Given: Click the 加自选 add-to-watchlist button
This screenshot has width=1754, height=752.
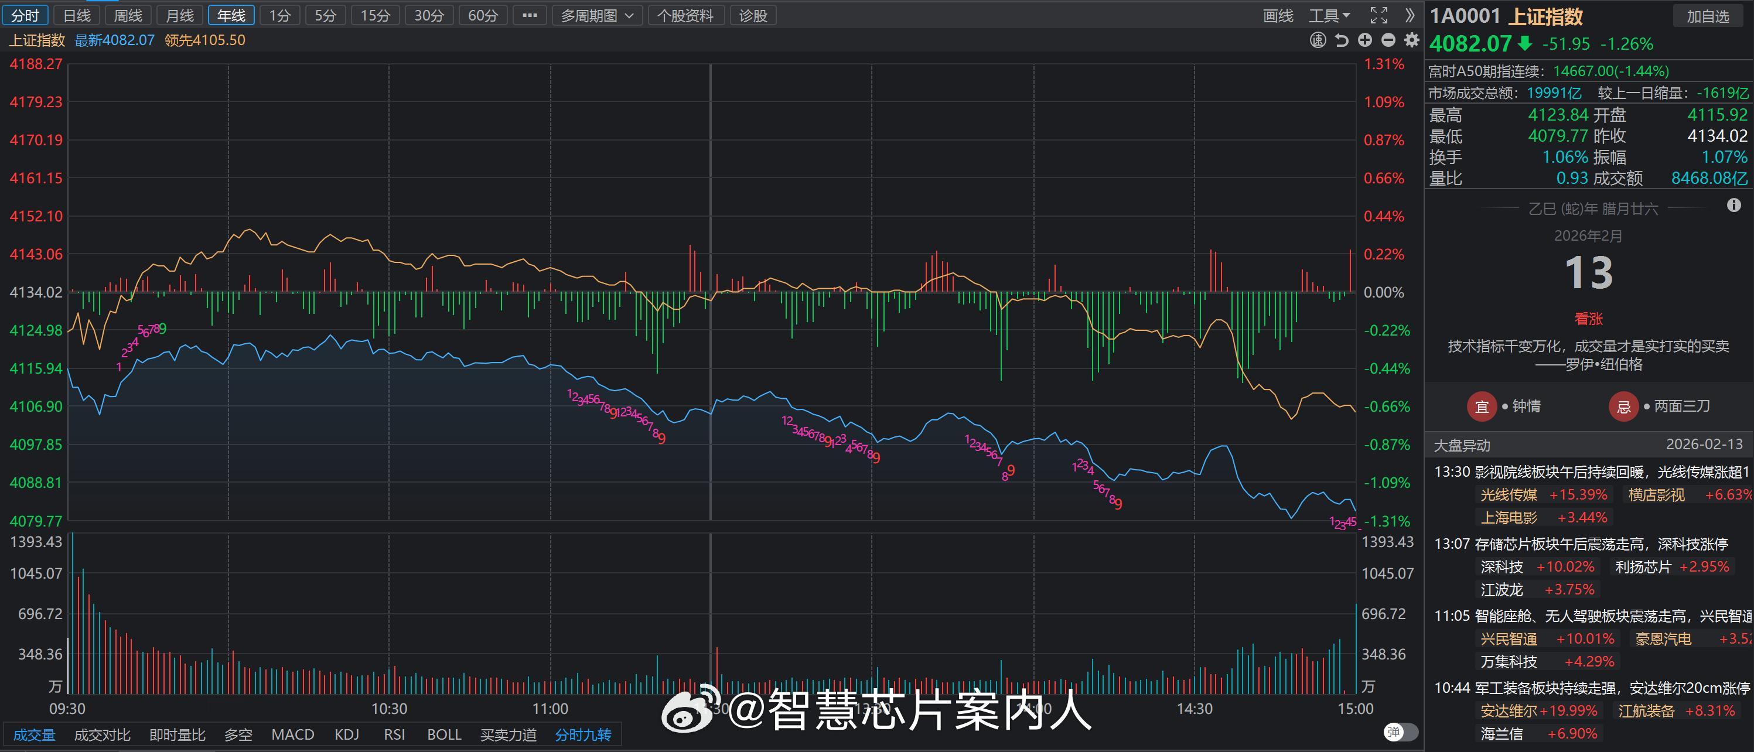Looking at the screenshot, I should pos(1707,16).
